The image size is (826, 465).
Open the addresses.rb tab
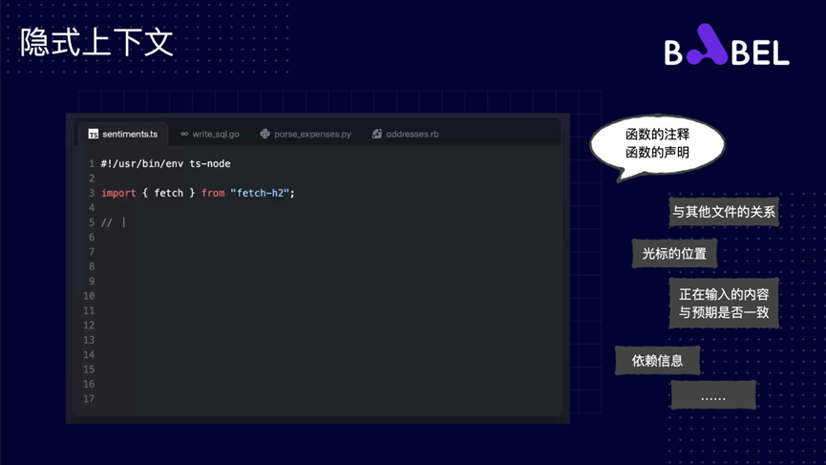[x=405, y=134]
